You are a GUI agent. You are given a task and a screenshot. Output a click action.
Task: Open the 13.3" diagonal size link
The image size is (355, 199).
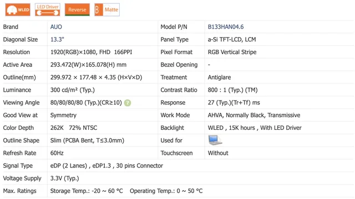(57, 39)
